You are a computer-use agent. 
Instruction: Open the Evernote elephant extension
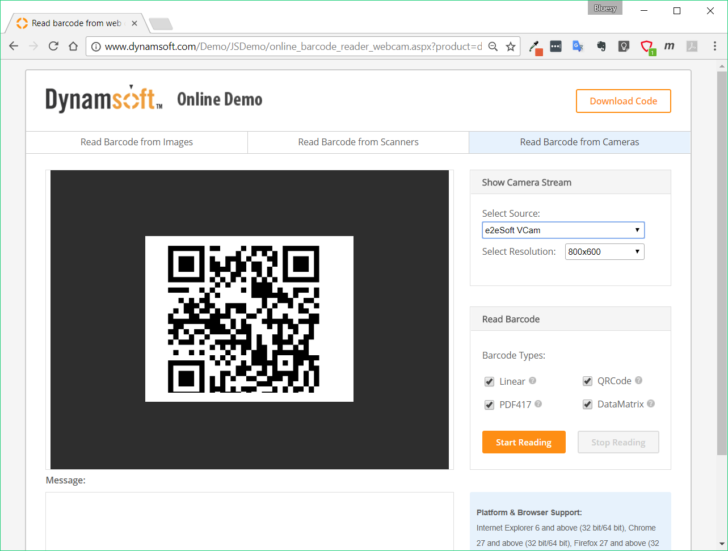pyautogui.click(x=601, y=47)
